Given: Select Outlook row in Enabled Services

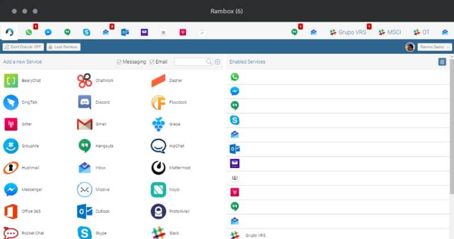Looking at the screenshot, I should coord(338,149).
